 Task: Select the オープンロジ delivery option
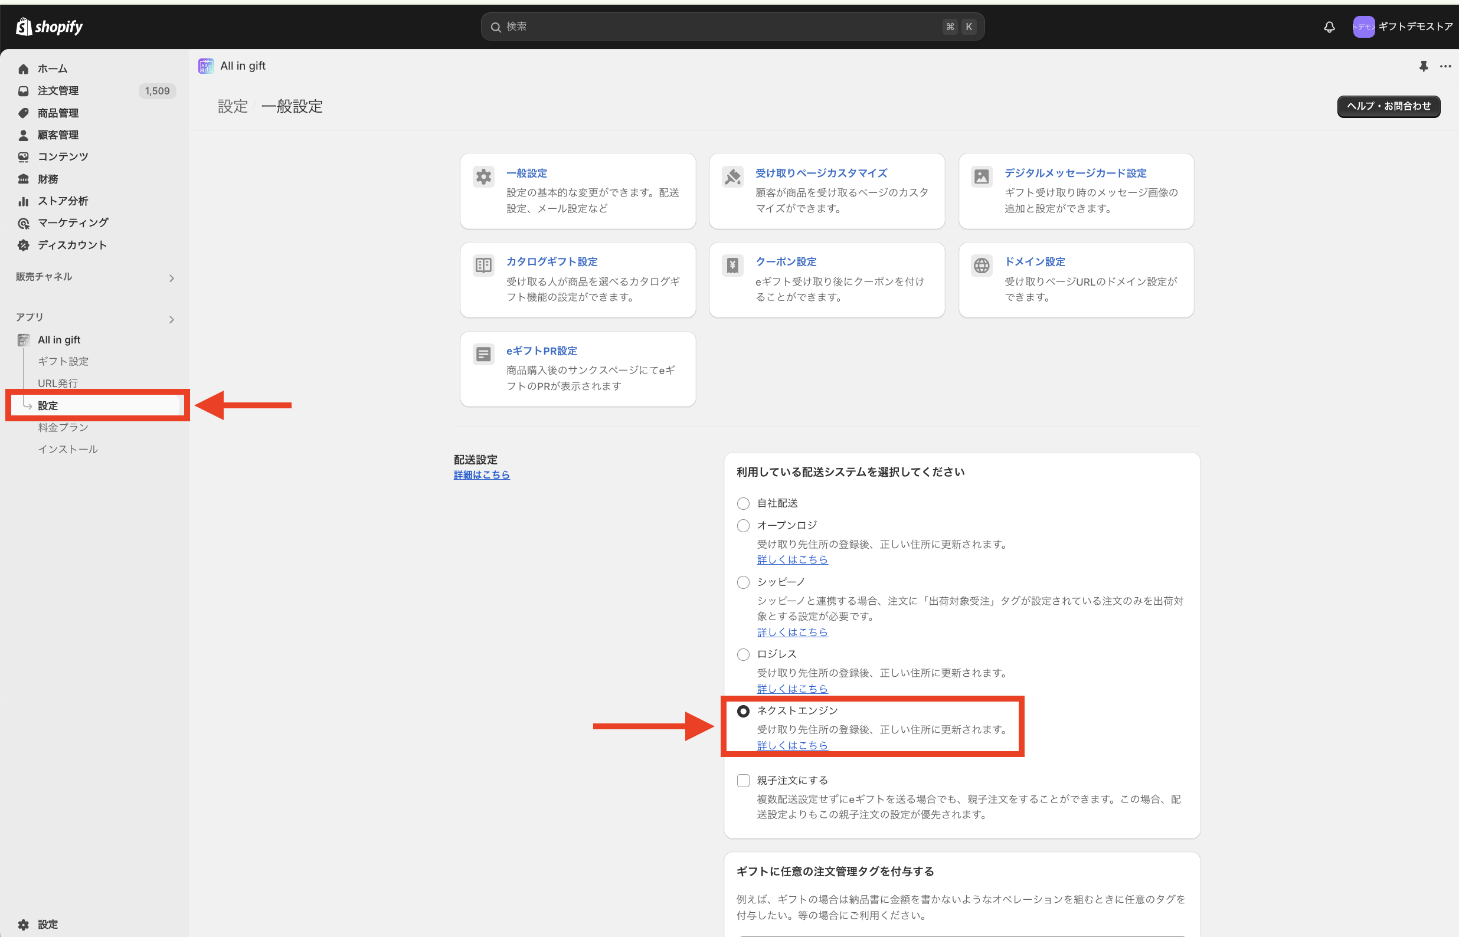[x=743, y=526]
